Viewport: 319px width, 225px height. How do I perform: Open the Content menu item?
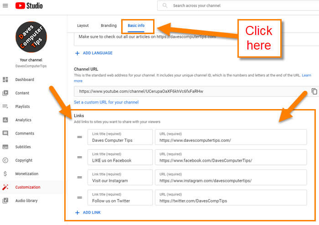coord(22,93)
